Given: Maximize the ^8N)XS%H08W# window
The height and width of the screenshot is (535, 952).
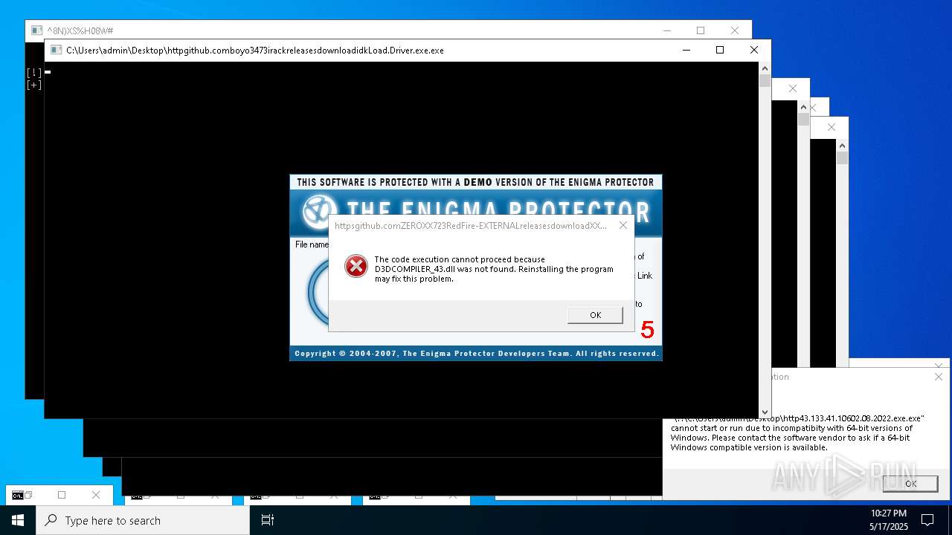Looking at the screenshot, I should coord(701,30).
